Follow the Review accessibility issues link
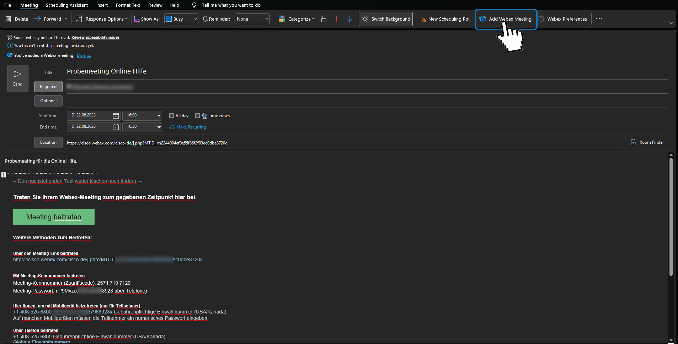Screen dimensions: 678x344 coord(95,37)
